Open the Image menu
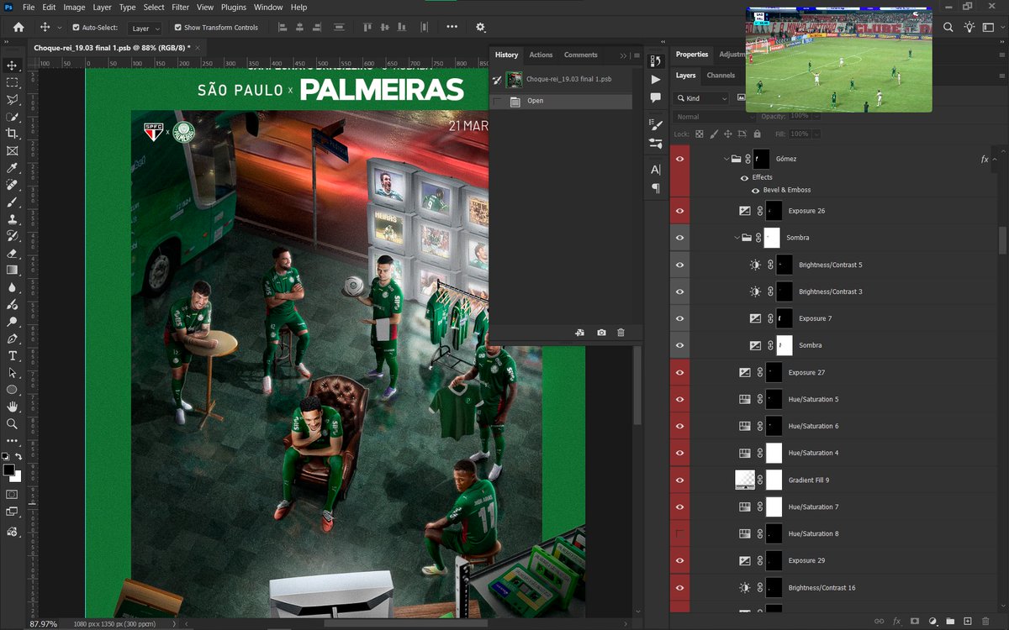Screen dimensions: 1009x630 (x=74, y=7)
